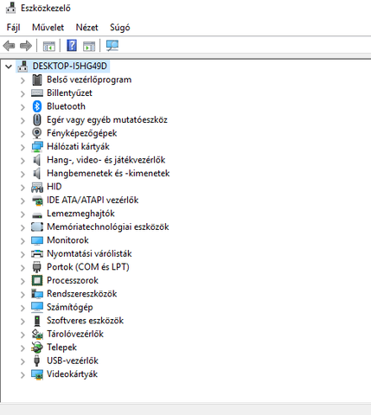Screen dimensions: 371x415
Task: Click the Rendszereszközök system devices icon
Action: point(37,294)
